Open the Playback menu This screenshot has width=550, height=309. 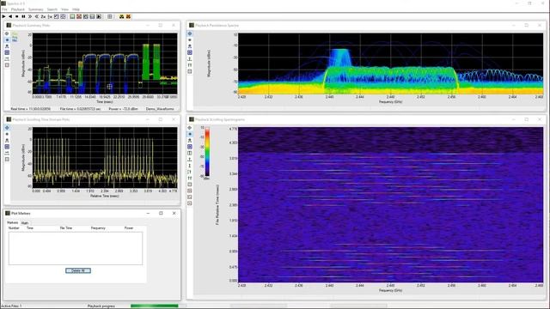[18, 9]
